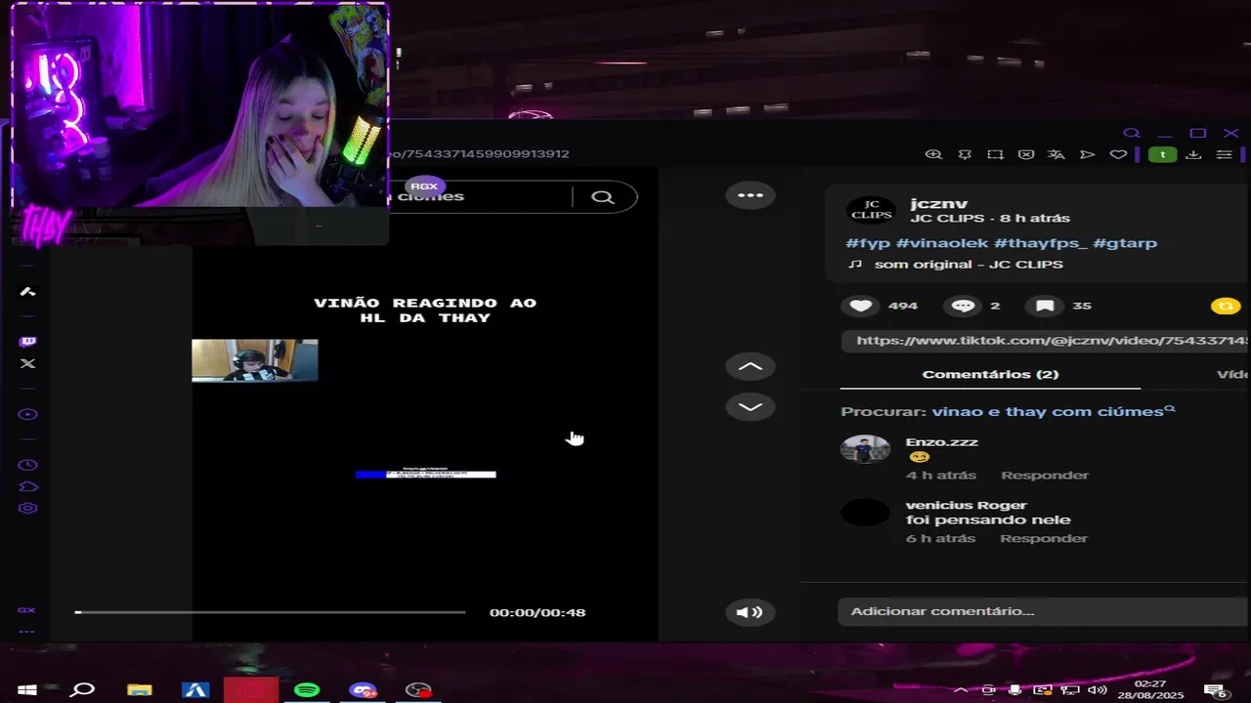
Task: Open the easy setup sliders icon
Action: (1224, 154)
